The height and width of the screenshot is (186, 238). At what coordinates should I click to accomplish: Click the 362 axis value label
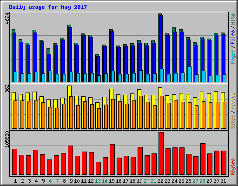coord(7,88)
